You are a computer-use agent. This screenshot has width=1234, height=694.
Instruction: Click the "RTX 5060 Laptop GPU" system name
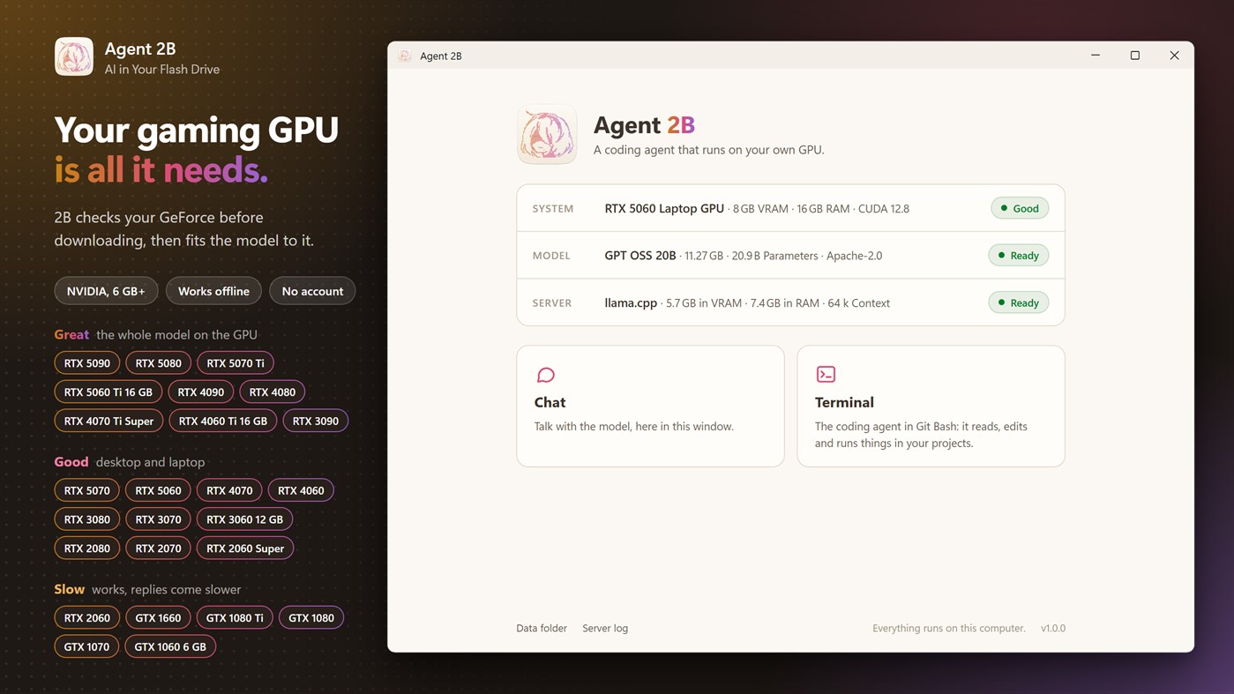664,208
